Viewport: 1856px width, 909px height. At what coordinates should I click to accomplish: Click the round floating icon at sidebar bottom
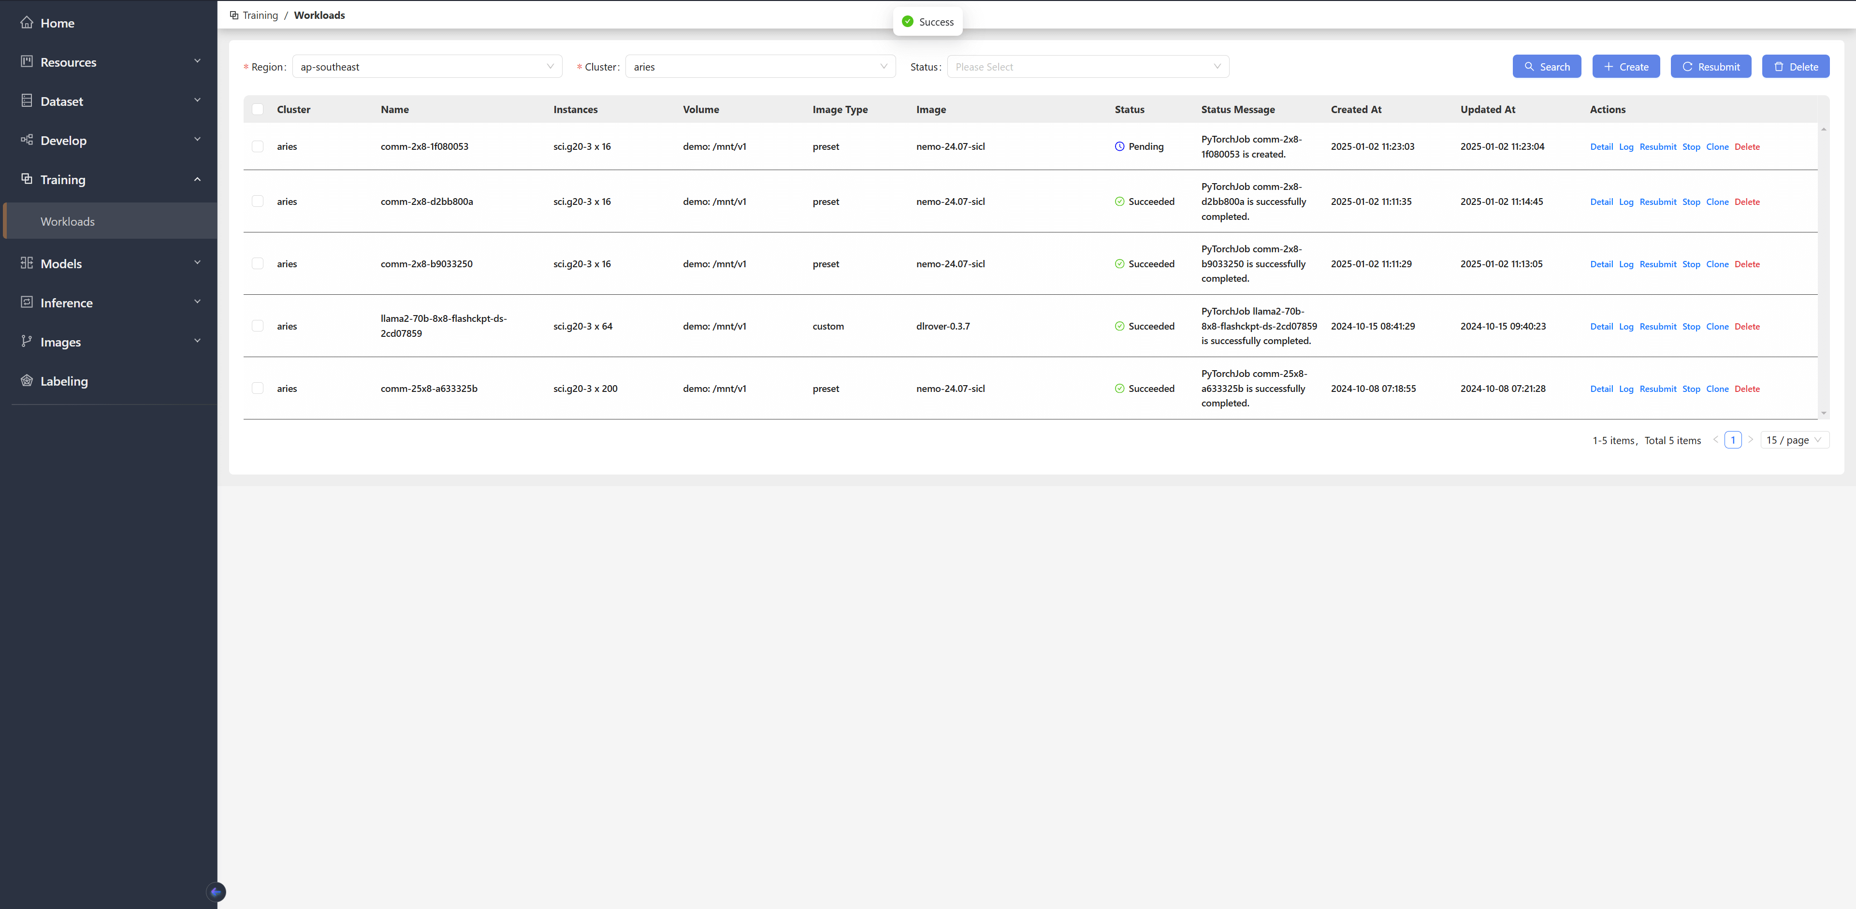[x=216, y=892]
